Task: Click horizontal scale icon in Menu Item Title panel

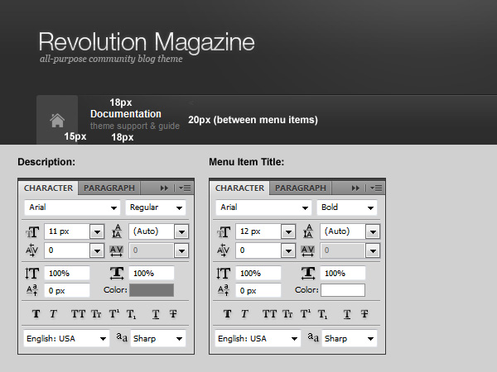Action: click(x=308, y=273)
